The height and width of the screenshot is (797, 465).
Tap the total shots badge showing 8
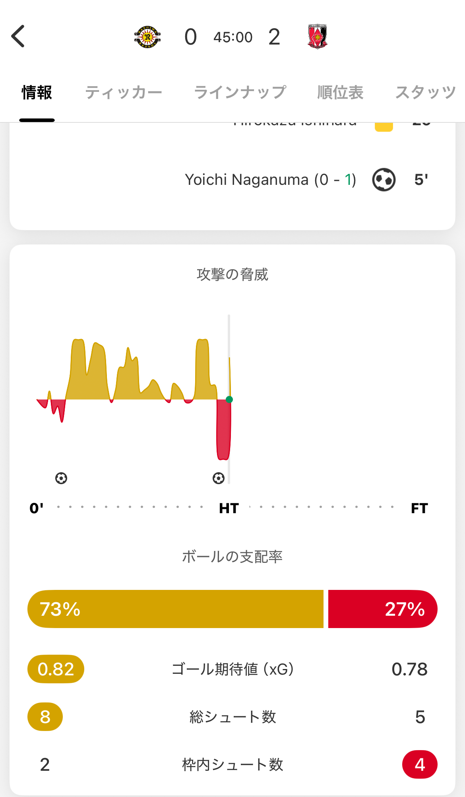[45, 717]
